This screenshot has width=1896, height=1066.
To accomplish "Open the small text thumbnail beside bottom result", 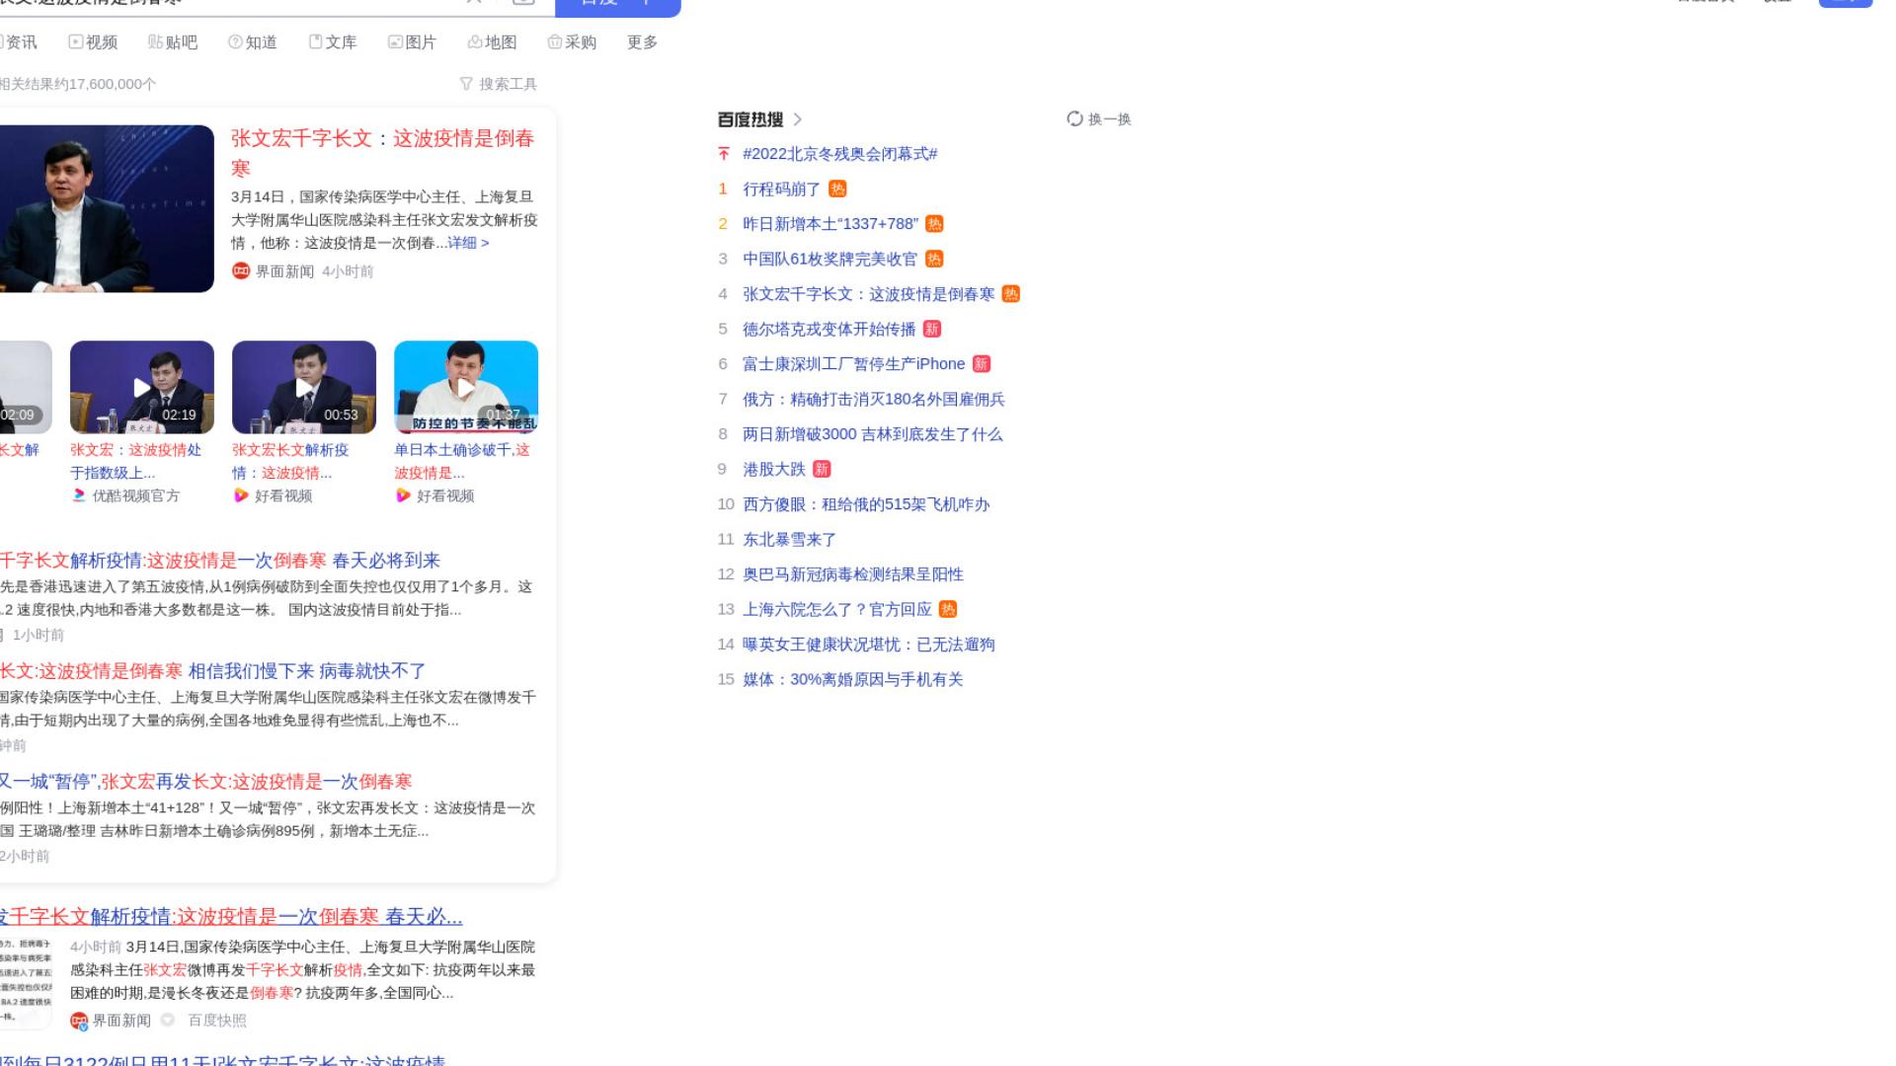I will tap(26, 981).
